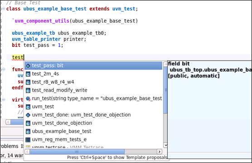The height and width of the screenshot is (163, 252).
Task: Click the editor scroll-left arrow button
Action: [x=8, y=122]
